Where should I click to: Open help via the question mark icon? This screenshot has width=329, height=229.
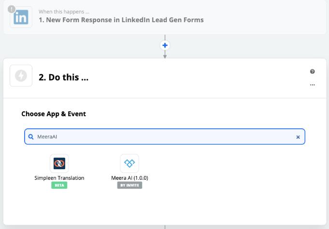pos(312,71)
